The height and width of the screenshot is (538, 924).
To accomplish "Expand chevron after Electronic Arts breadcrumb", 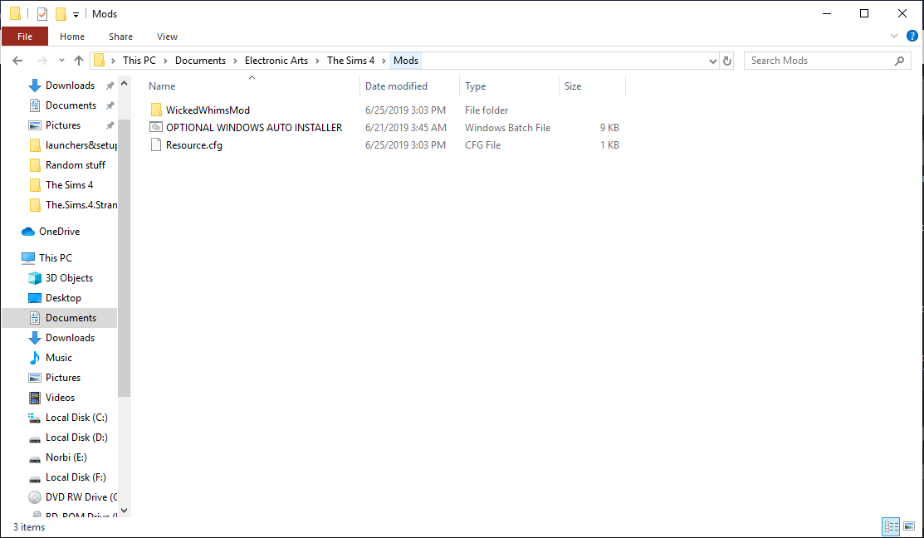I will click(x=318, y=61).
